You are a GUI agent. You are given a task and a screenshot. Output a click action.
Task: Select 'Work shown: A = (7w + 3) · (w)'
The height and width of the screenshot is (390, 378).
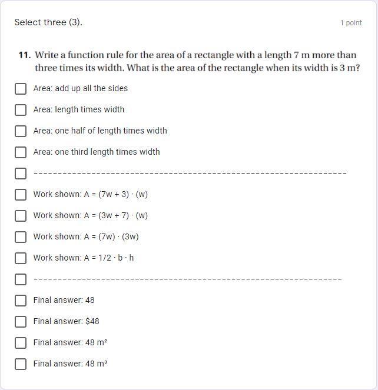tap(21, 195)
